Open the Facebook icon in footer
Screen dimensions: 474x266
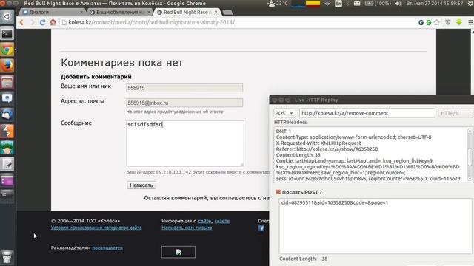[261, 228]
